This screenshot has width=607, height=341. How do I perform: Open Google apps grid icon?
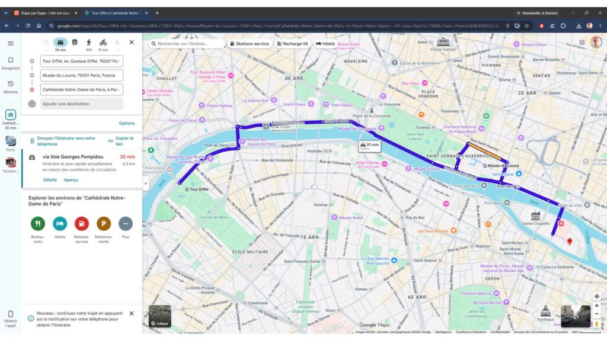pyautogui.click(x=582, y=42)
